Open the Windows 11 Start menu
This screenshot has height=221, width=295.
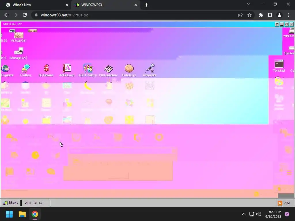click(x=9, y=214)
